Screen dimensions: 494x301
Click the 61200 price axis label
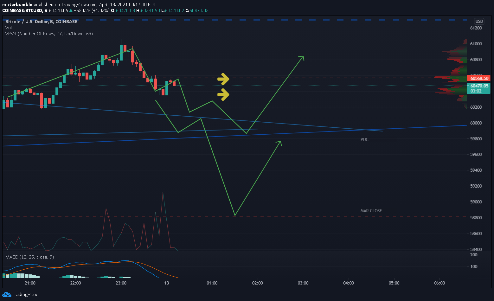(x=476, y=28)
